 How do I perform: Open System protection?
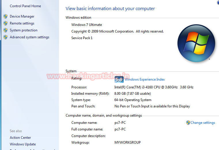(x=24, y=30)
